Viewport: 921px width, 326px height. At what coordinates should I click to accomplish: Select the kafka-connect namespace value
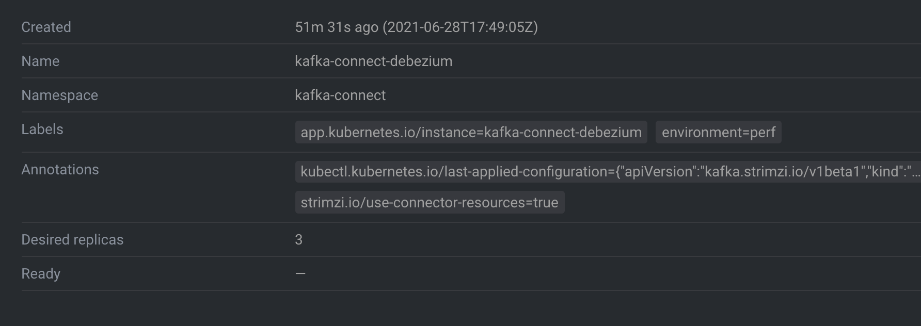pos(340,95)
